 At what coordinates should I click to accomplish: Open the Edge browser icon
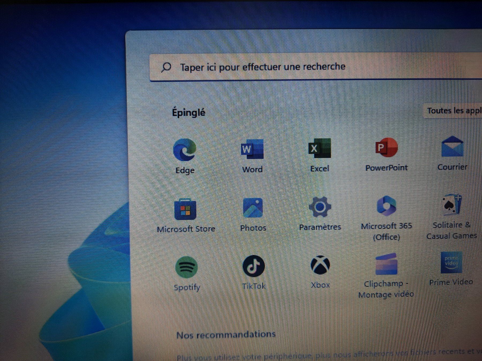click(x=184, y=150)
